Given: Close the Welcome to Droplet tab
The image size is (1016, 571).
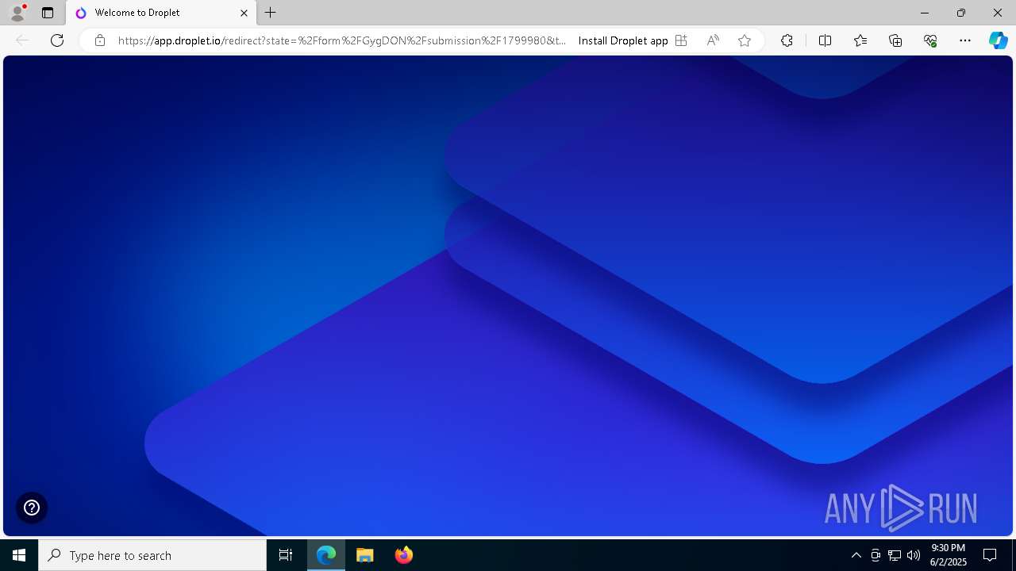Looking at the screenshot, I should tap(244, 13).
